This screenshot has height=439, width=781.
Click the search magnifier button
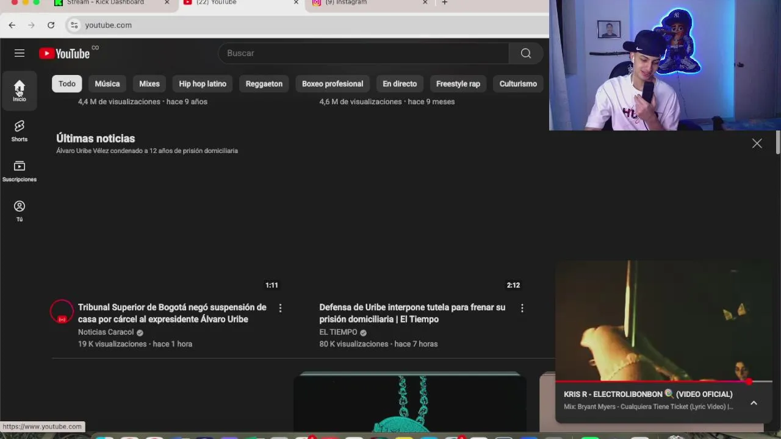click(x=526, y=53)
